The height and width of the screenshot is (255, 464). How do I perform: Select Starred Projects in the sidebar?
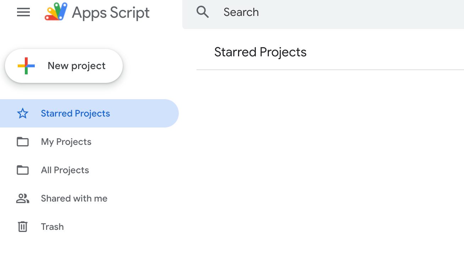click(75, 113)
